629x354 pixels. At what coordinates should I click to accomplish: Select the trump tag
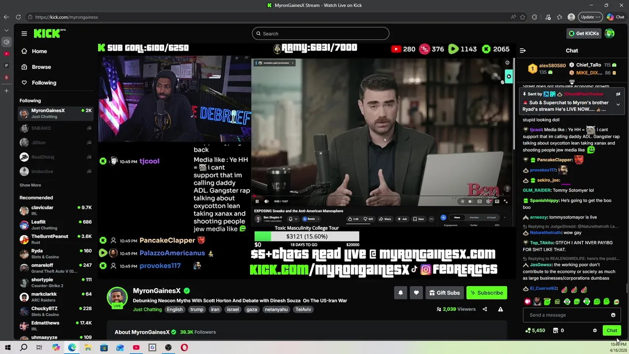tap(197, 309)
